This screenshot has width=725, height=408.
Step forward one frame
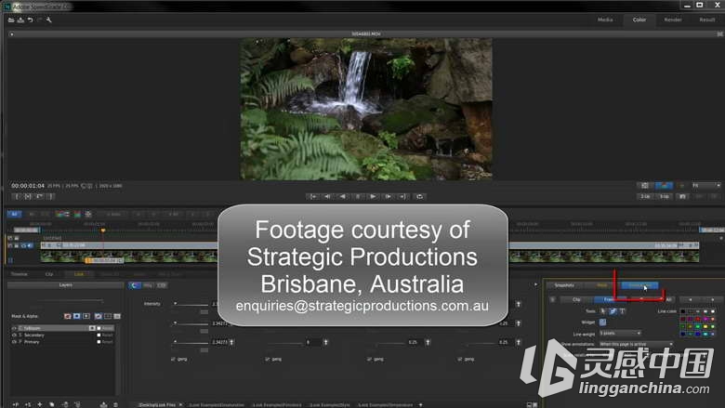click(x=388, y=196)
